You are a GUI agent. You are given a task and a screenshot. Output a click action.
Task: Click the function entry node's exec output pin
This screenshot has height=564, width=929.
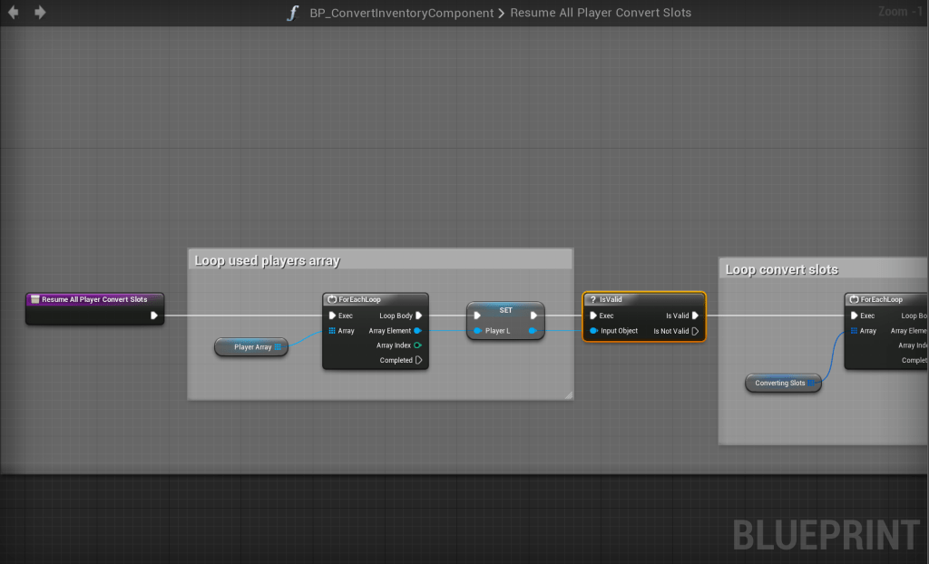(155, 316)
